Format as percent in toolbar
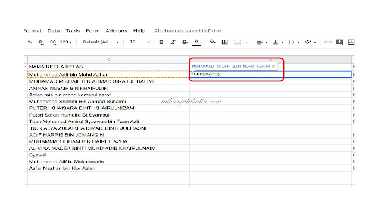This screenshot has height=214, width=381. pos(30,42)
